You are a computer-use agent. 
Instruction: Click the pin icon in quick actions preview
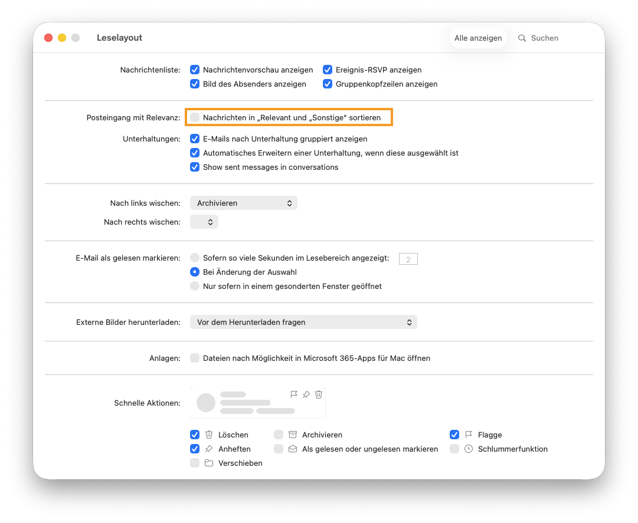[306, 394]
